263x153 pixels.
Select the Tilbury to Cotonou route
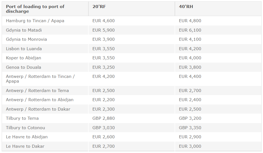26,128
